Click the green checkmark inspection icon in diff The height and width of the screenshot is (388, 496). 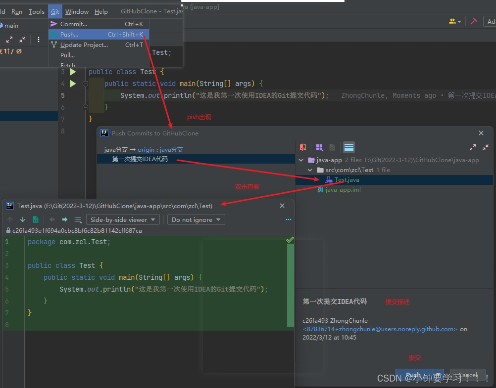click(x=290, y=240)
